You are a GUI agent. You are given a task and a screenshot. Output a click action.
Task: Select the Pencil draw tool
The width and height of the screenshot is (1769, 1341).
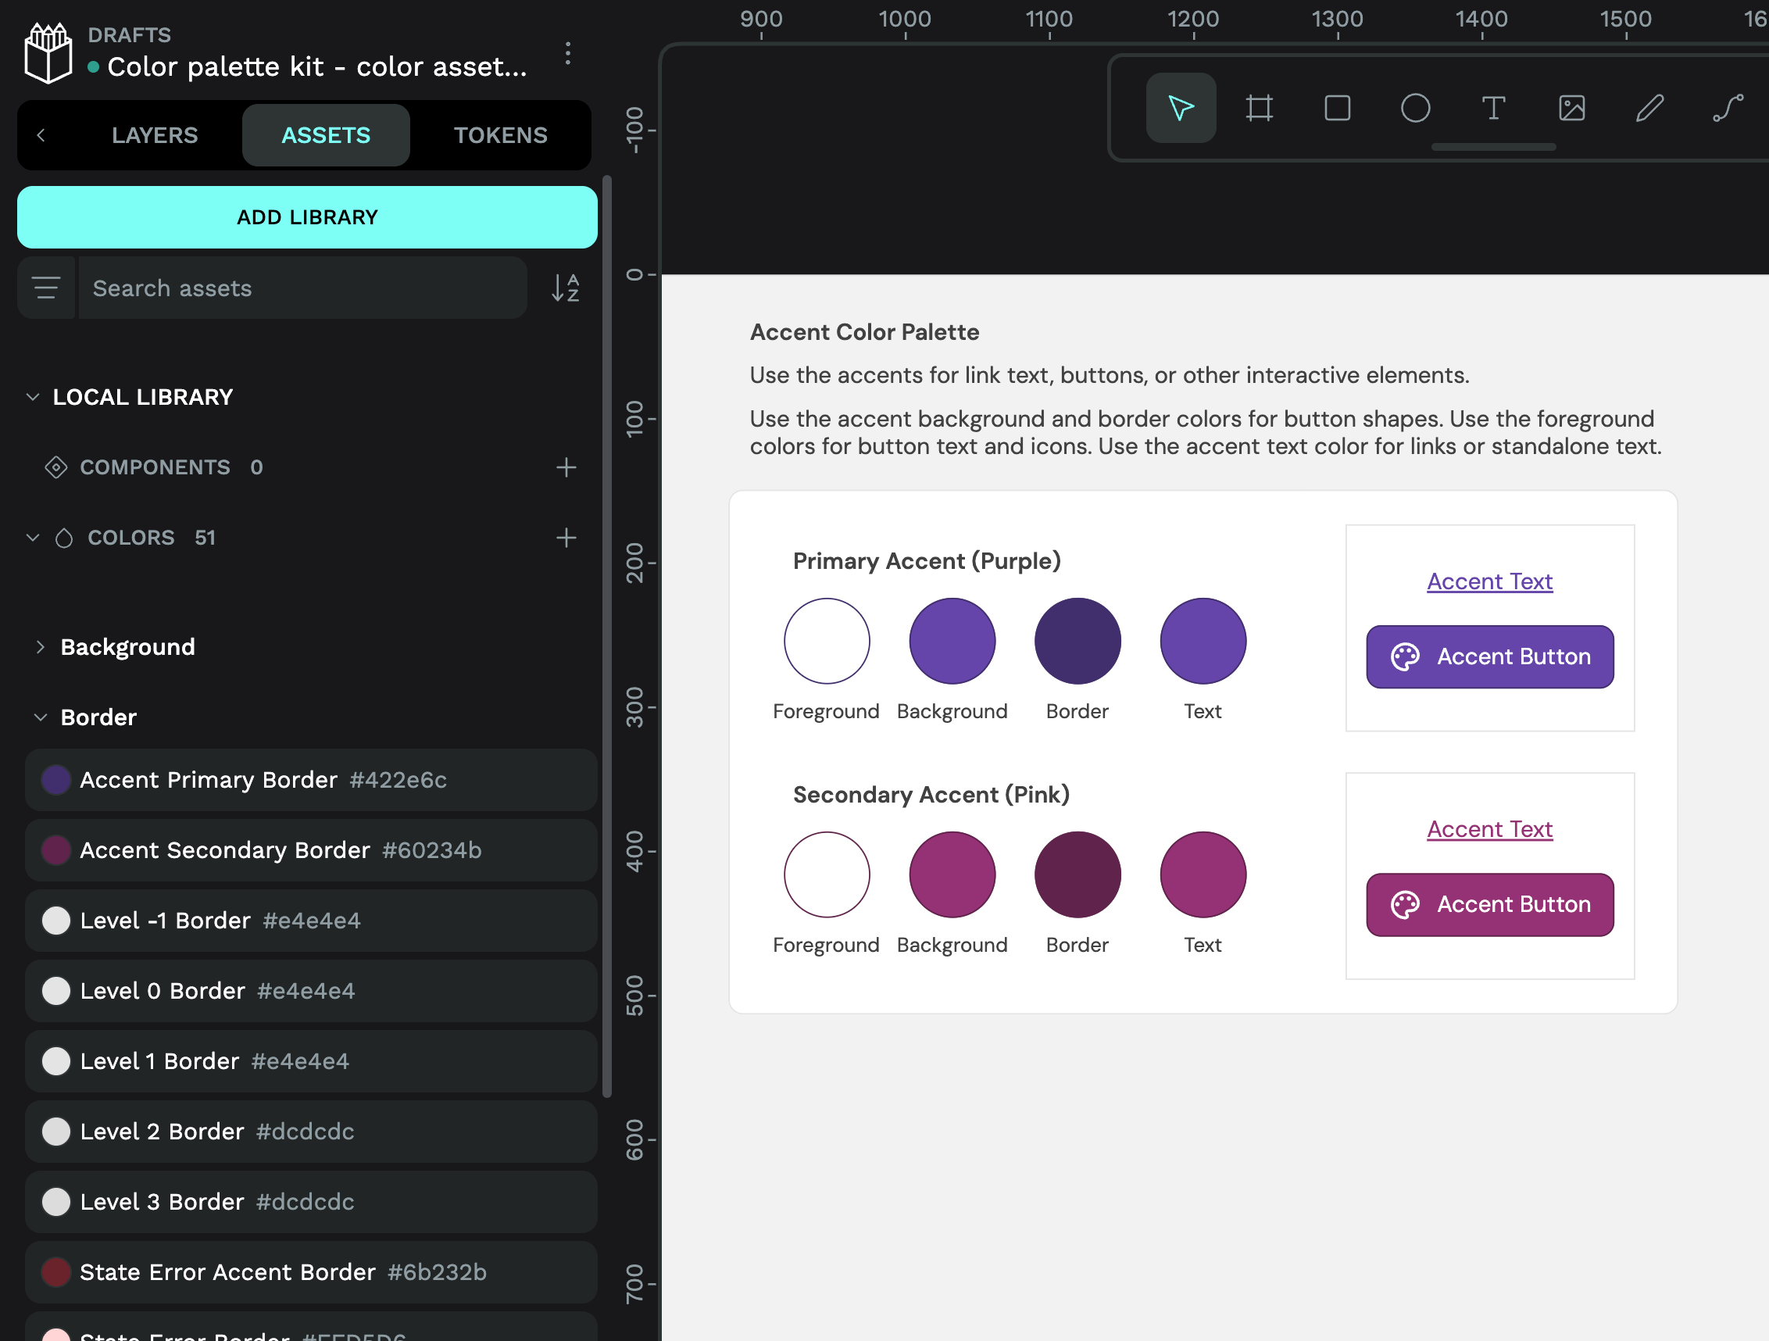1649,108
